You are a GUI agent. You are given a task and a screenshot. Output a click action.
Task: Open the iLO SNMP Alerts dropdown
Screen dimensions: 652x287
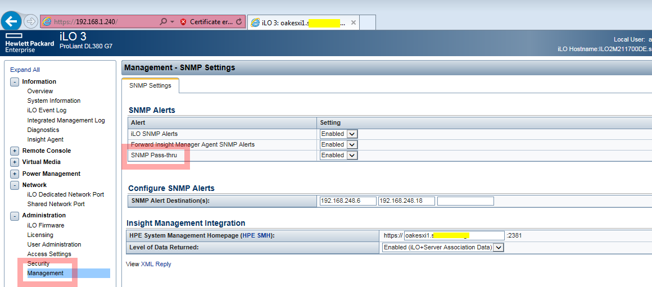pyautogui.click(x=339, y=134)
